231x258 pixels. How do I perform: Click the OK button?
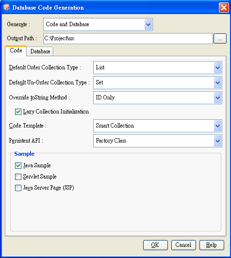155,245
